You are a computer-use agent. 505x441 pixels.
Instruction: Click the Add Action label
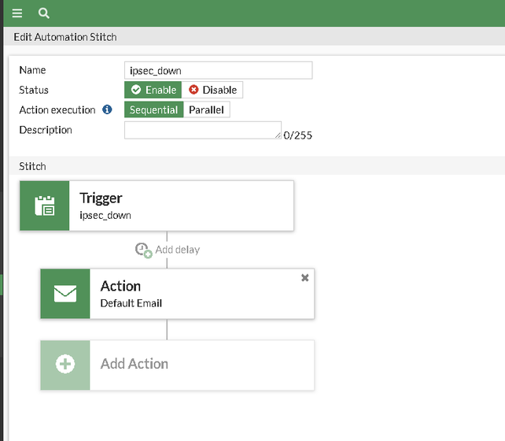[135, 364]
